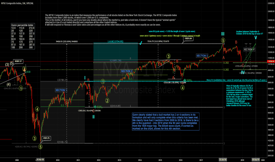Click the 2012 year on time axis
The width and height of the screenshot is (275, 162).
pyautogui.click(x=99, y=160)
